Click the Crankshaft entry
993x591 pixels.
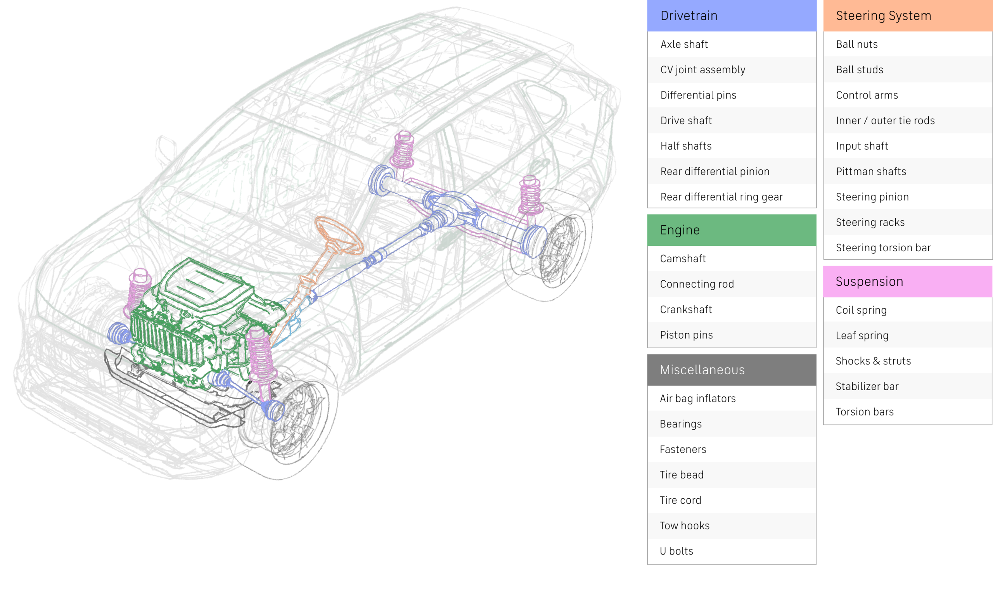[x=732, y=310]
